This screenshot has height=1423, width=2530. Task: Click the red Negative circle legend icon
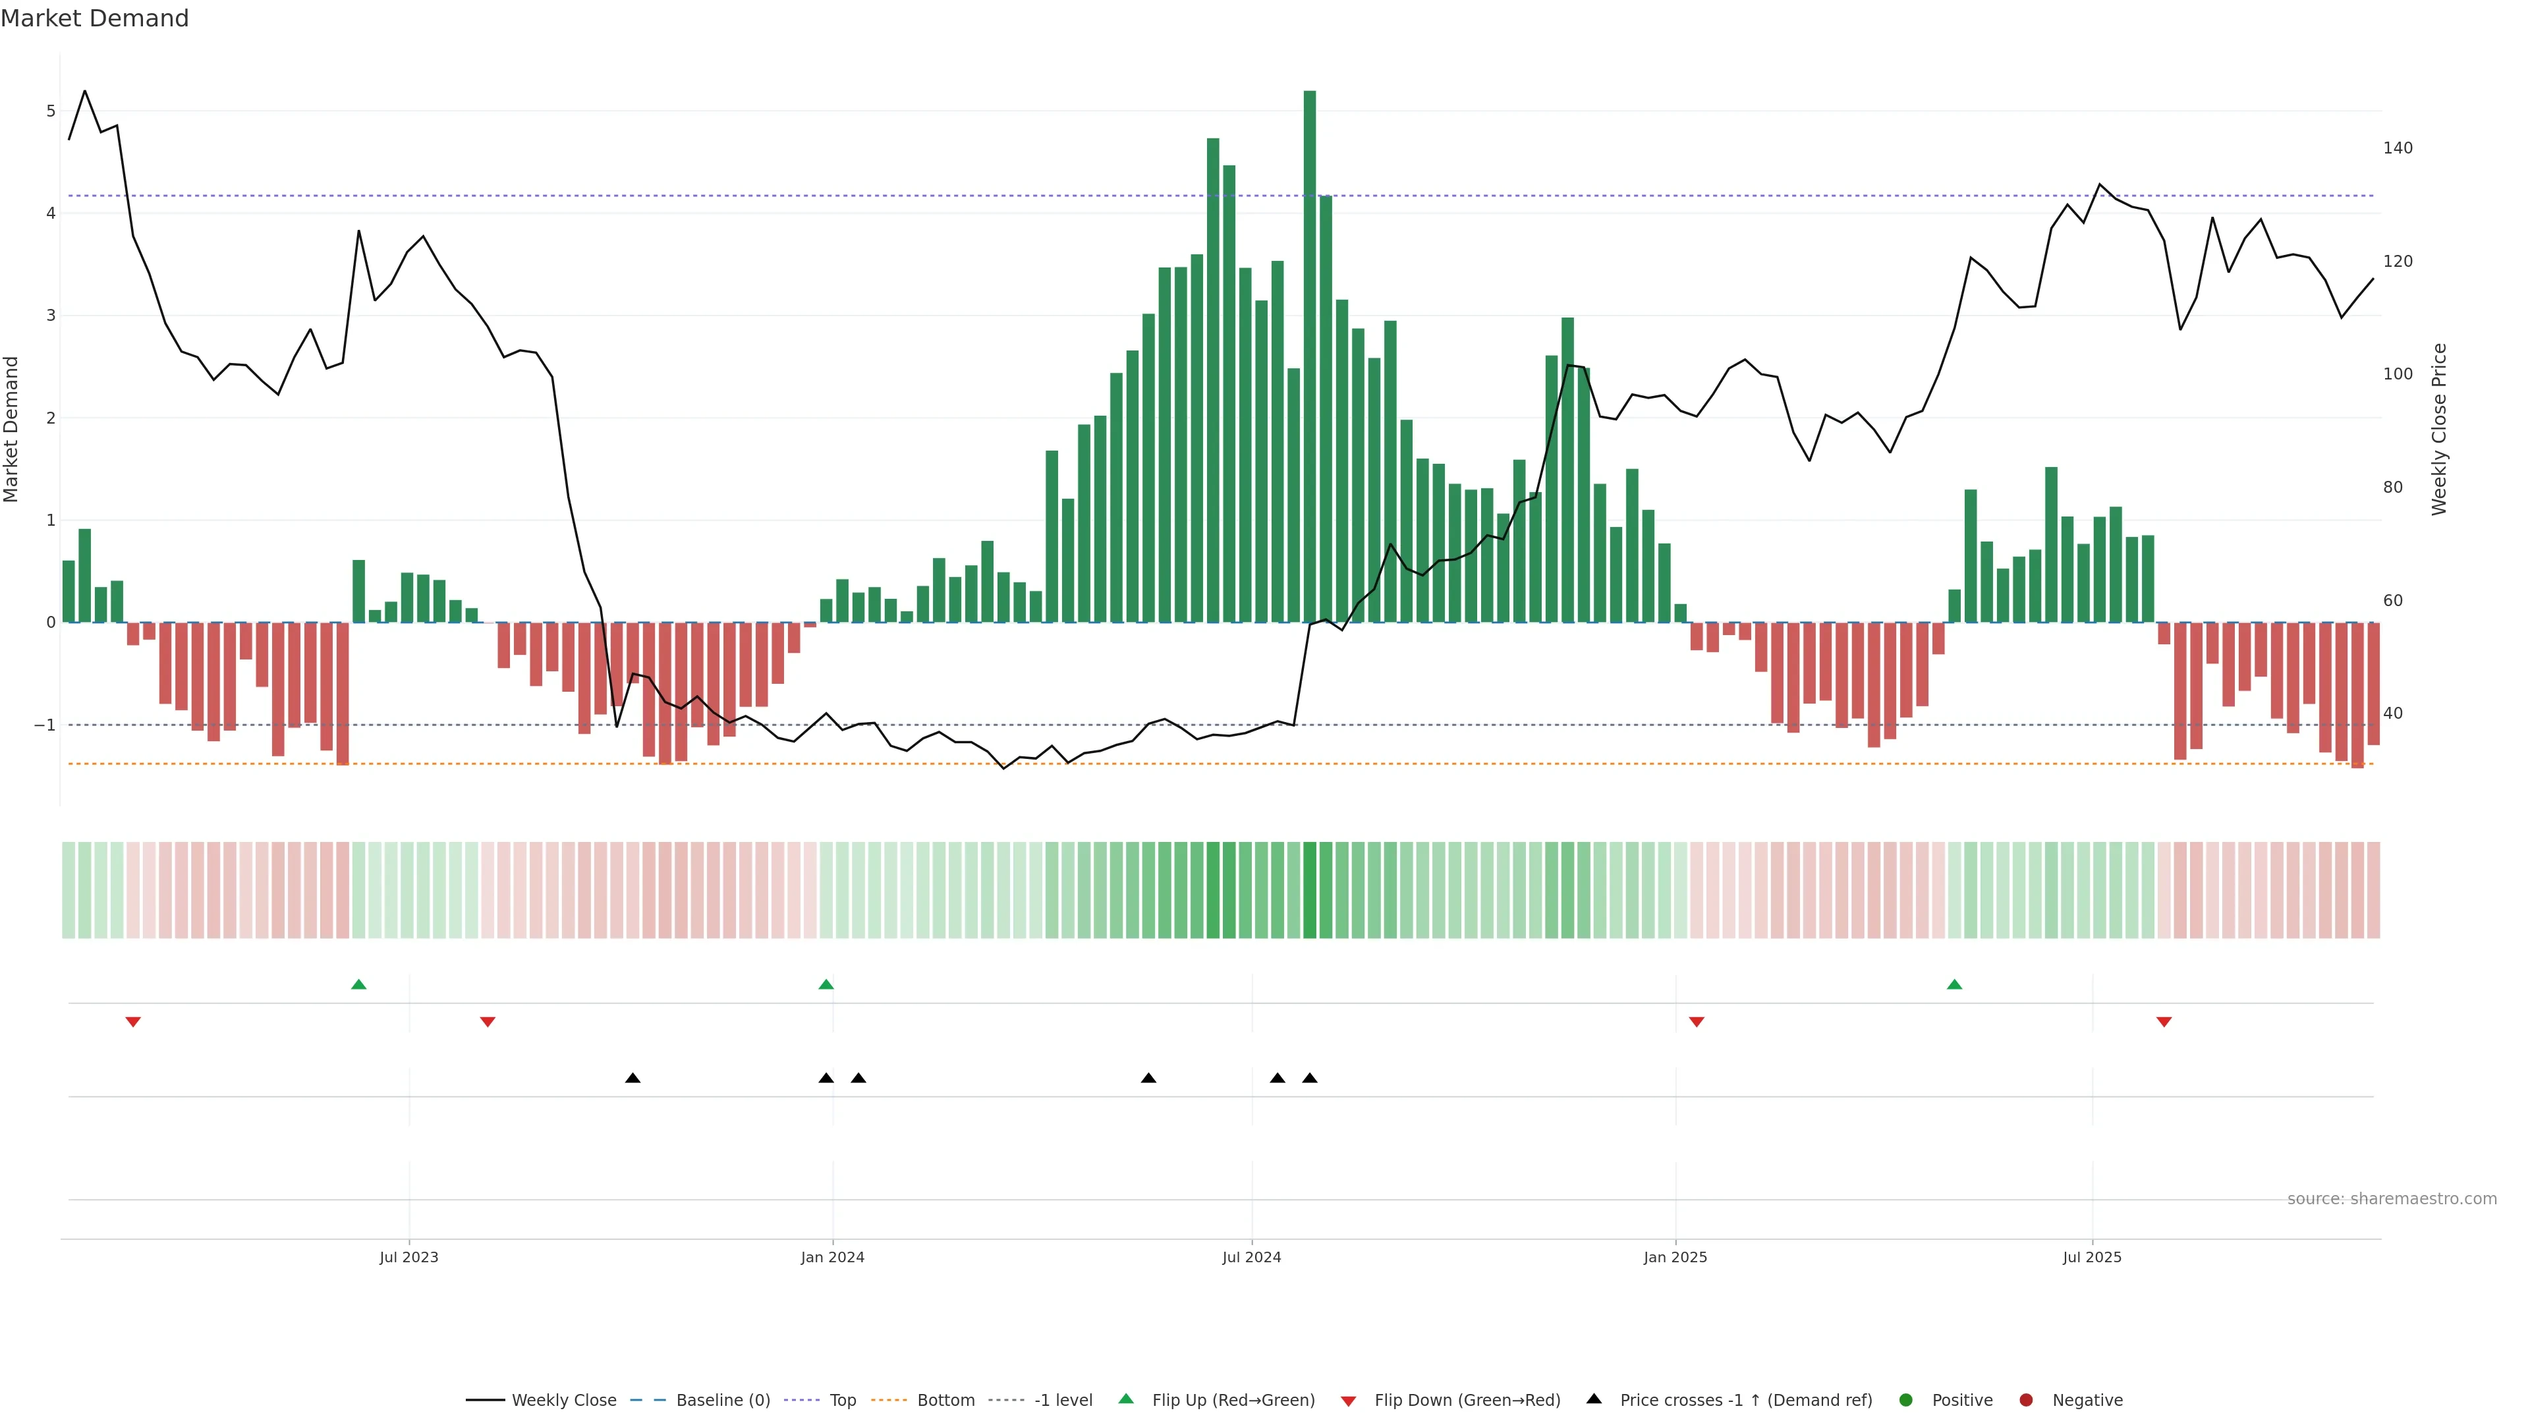(x=2025, y=1399)
